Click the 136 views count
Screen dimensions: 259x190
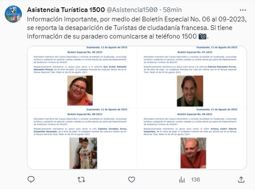(x=195, y=180)
